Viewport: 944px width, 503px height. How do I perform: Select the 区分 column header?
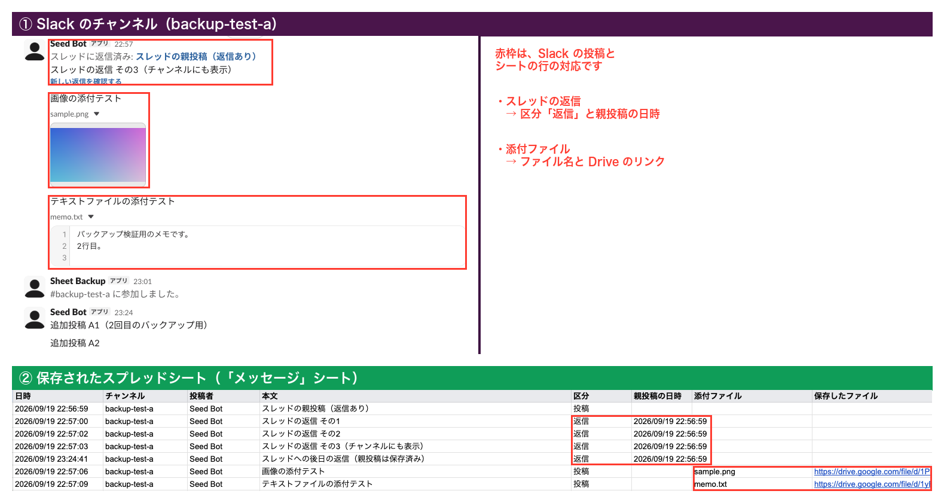click(x=601, y=396)
